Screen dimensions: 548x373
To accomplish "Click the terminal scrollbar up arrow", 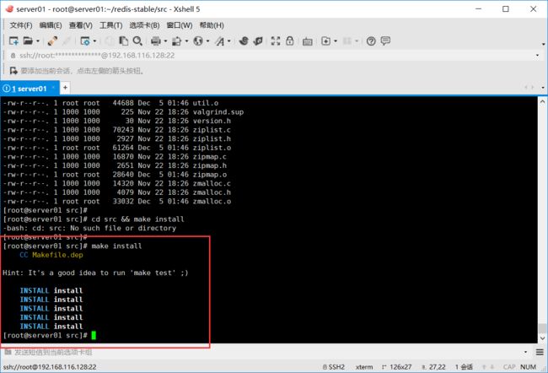I will [x=542, y=102].
